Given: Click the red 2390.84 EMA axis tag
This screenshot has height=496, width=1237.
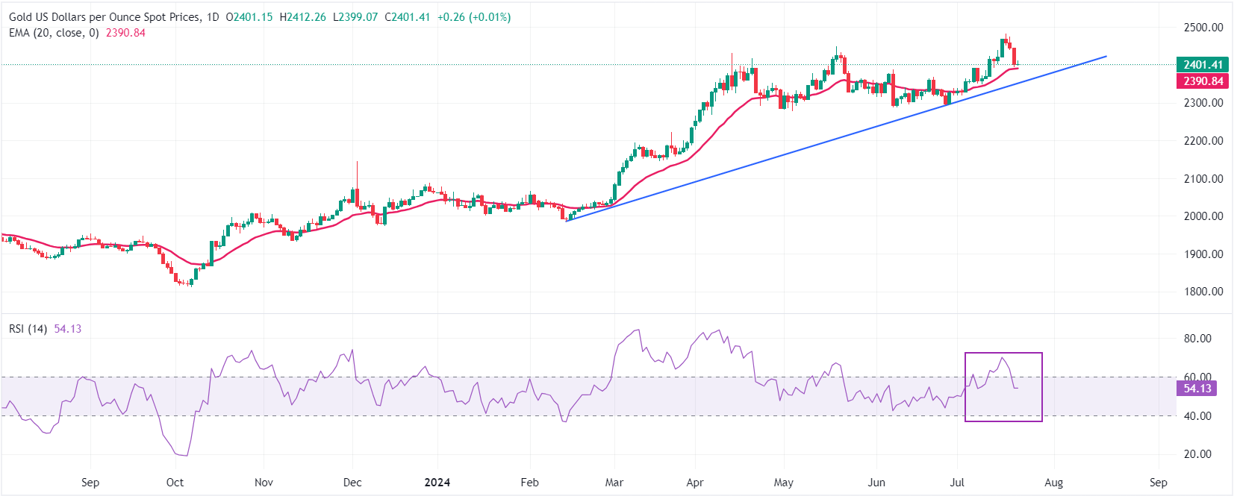Looking at the screenshot, I should pos(1202,81).
